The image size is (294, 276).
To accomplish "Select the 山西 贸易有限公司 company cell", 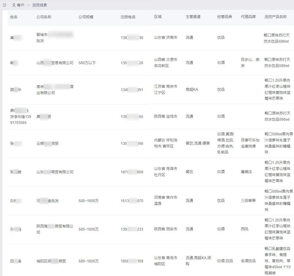I will (x=55, y=63).
